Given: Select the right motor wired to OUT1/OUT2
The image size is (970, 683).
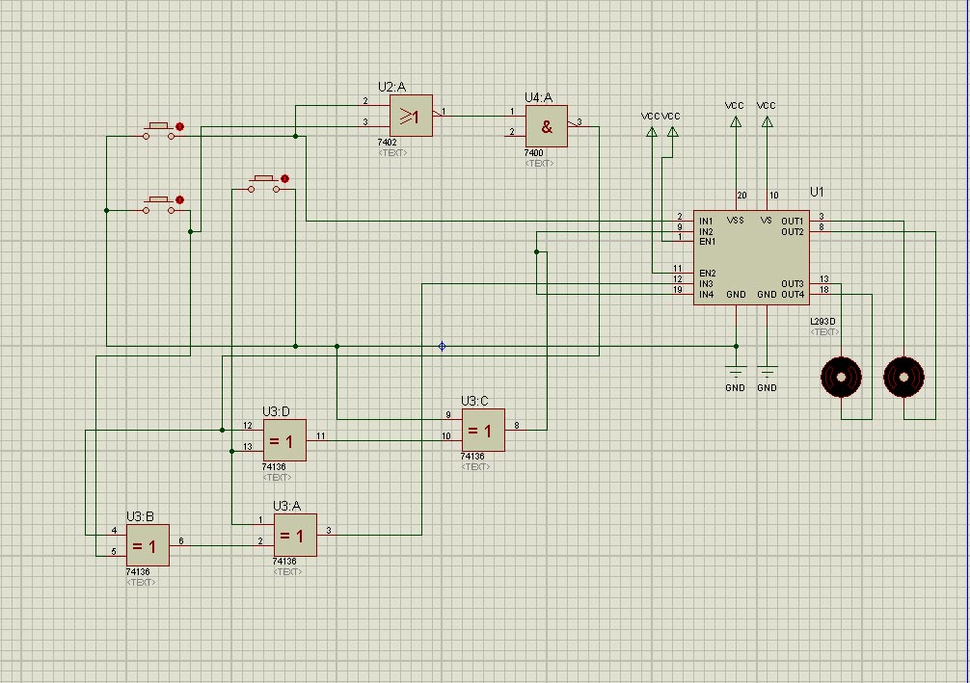Looking at the screenshot, I should pos(904,375).
